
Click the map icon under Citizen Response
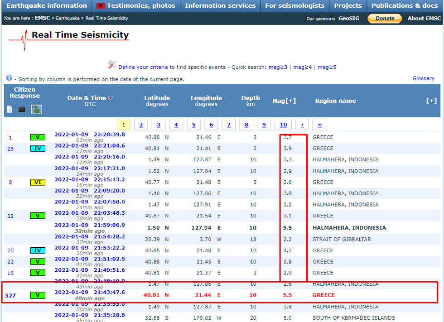pos(36,110)
